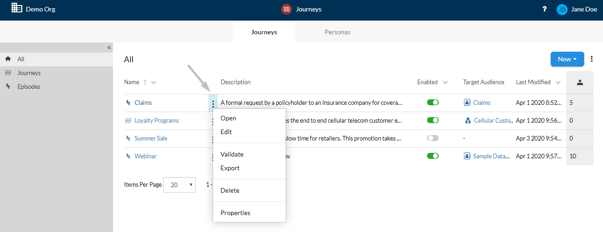Open the Summer Sale link

click(x=151, y=139)
